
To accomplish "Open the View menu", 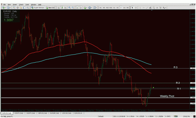I will click(x=9, y=5).
